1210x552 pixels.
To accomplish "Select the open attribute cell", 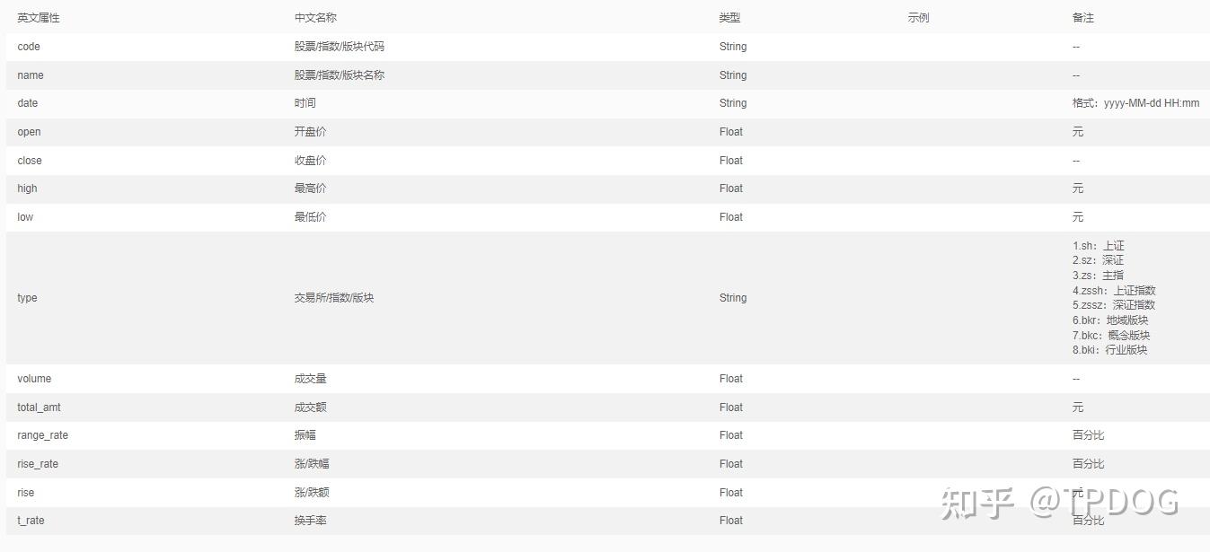I will (x=29, y=132).
